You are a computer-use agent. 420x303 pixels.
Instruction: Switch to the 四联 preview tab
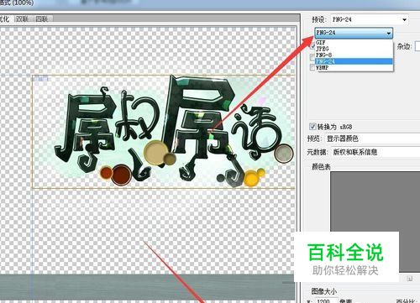pyautogui.click(x=42, y=18)
